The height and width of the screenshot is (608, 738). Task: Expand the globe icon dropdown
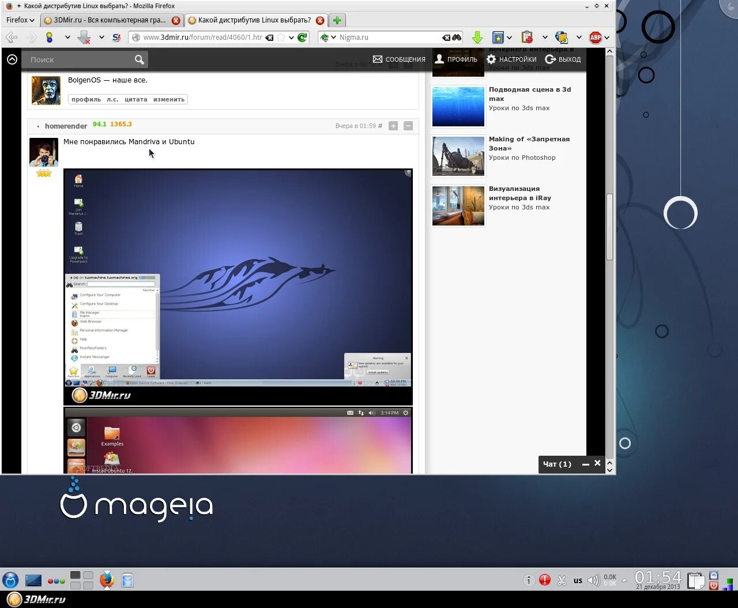point(579,37)
